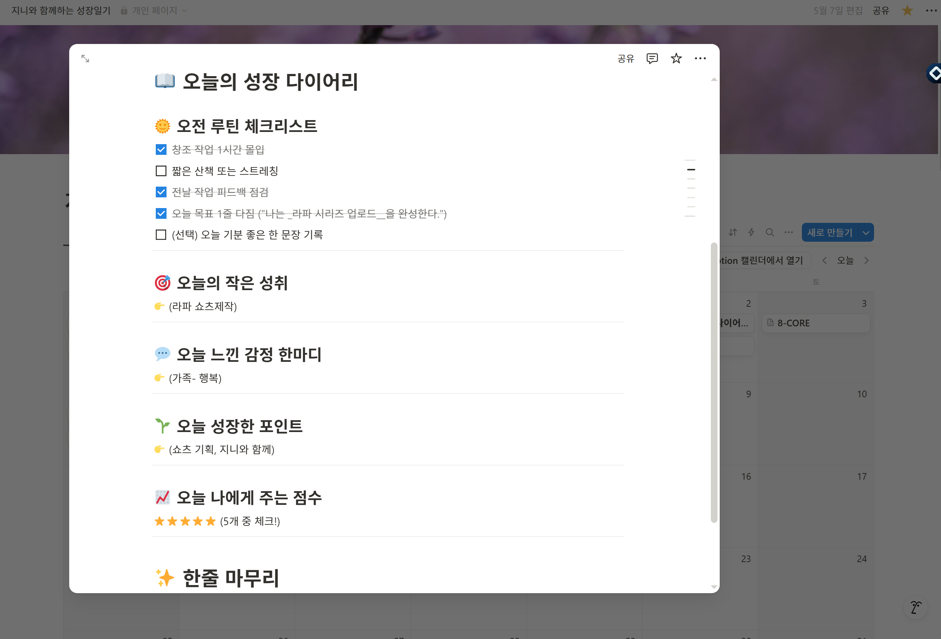The width and height of the screenshot is (941, 639).
Task: Click 오늘 to jump to today
Action: (x=845, y=261)
